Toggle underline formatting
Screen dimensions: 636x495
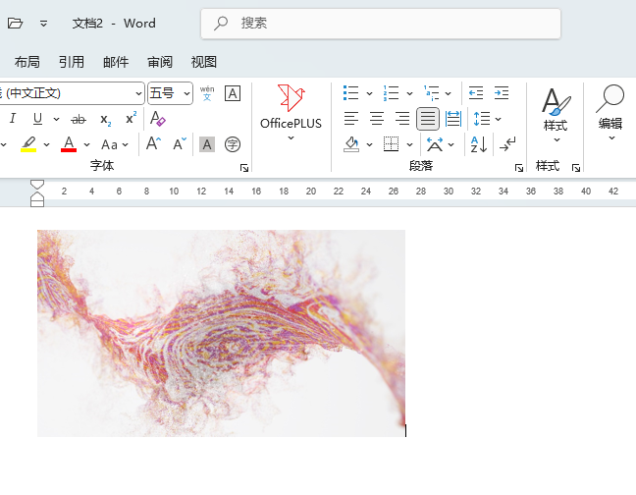[37, 119]
